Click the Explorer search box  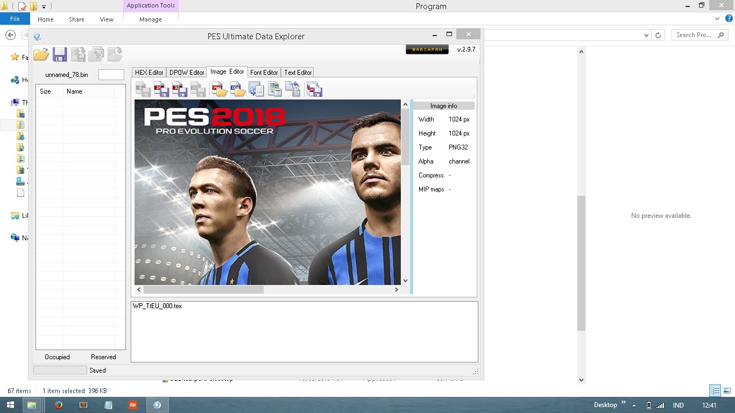click(700, 35)
